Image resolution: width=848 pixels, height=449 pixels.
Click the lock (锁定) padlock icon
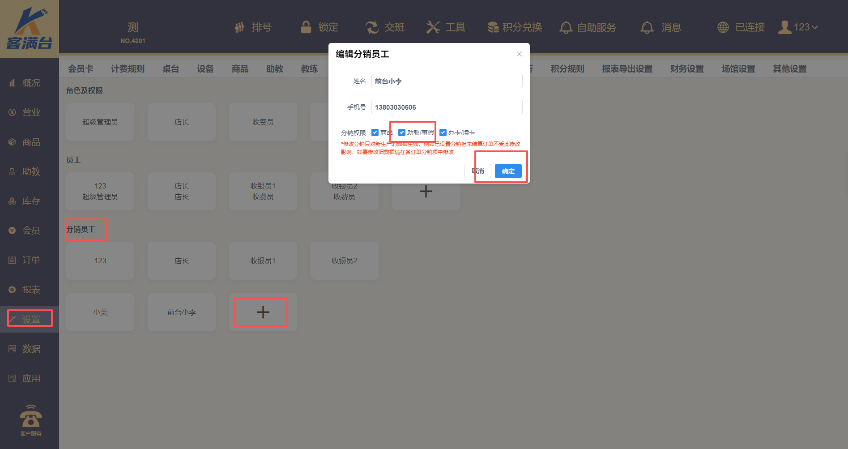[306, 27]
